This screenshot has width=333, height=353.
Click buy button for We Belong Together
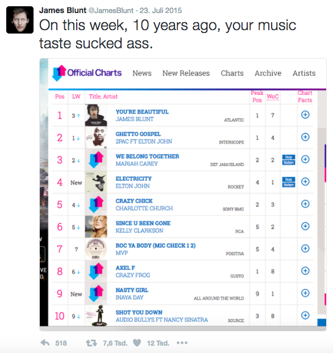[x=289, y=157]
